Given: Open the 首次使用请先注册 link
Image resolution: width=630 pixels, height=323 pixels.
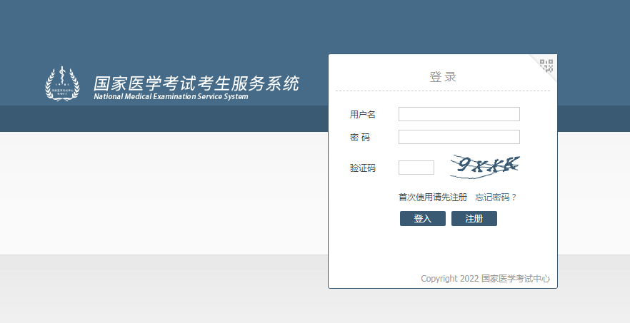Looking at the screenshot, I should [432, 198].
